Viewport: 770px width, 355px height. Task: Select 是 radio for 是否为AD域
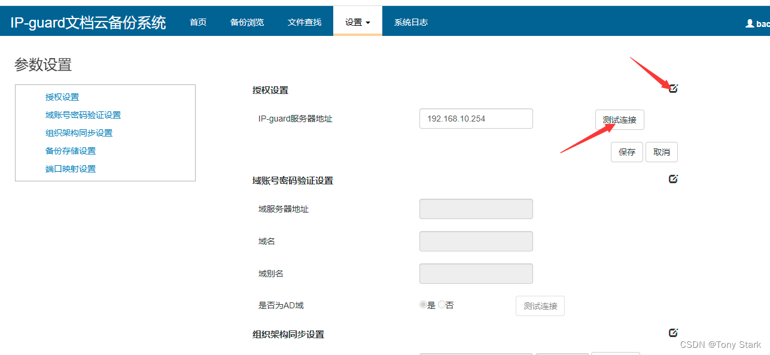coord(424,305)
